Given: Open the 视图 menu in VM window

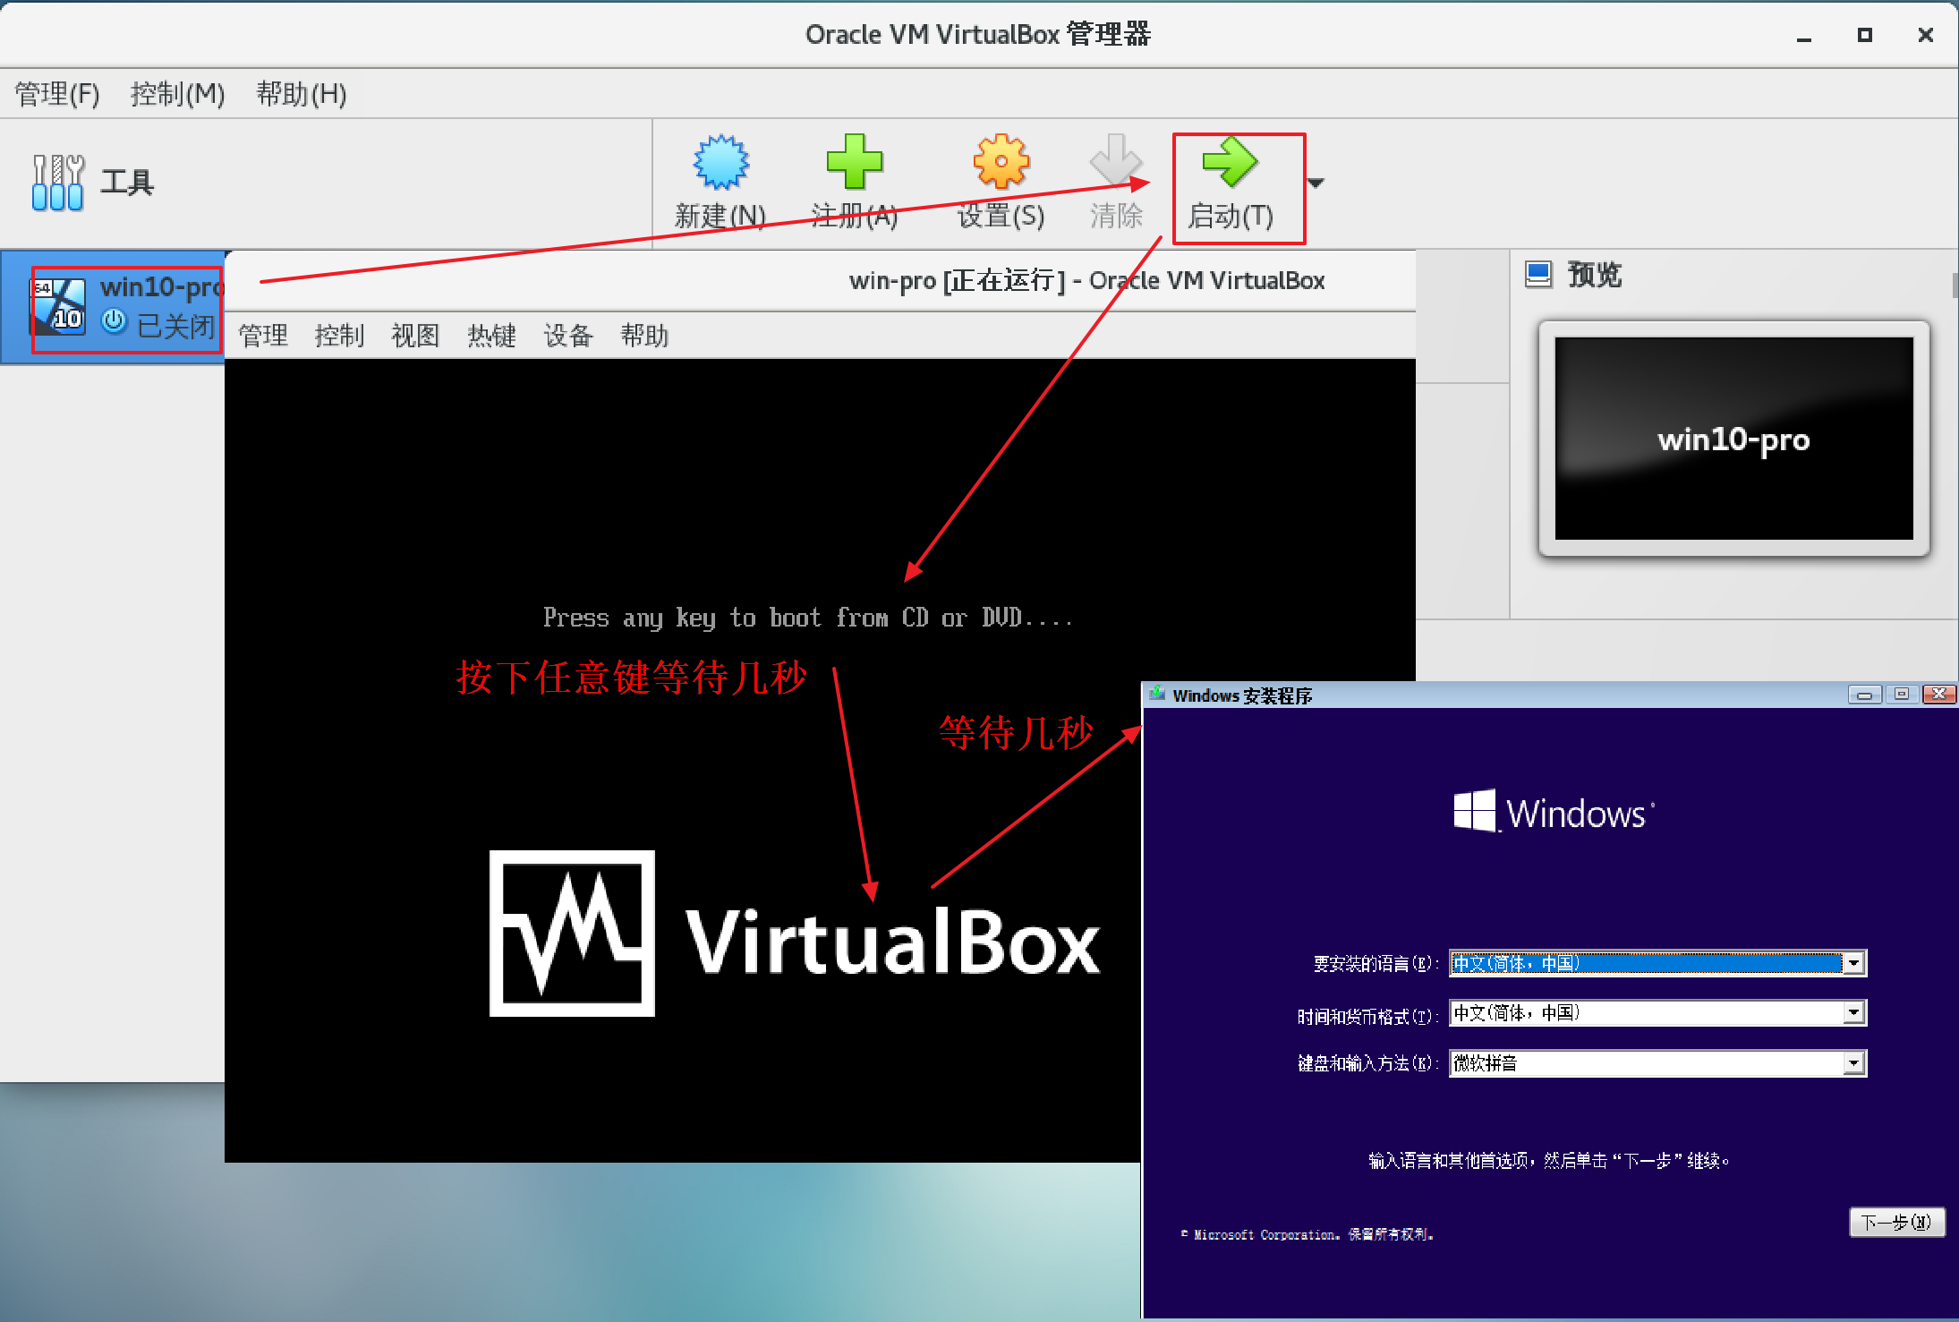Looking at the screenshot, I should tap(415, 336).
